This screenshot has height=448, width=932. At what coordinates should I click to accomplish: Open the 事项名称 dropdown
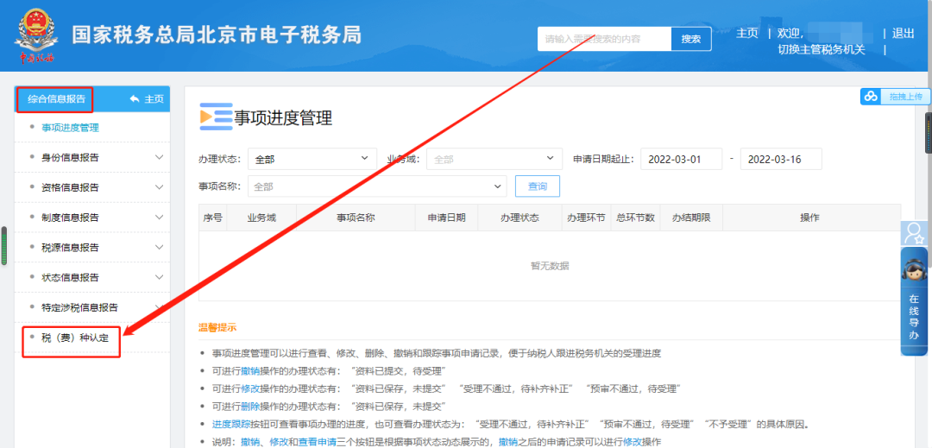(x=377, y=186)
